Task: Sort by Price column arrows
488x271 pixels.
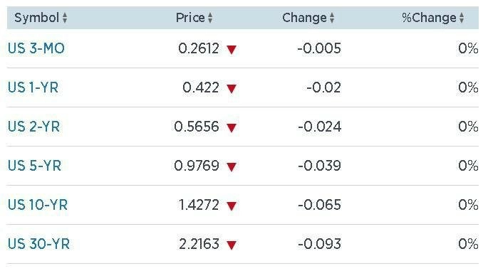Action: click(x=210, y=18)
